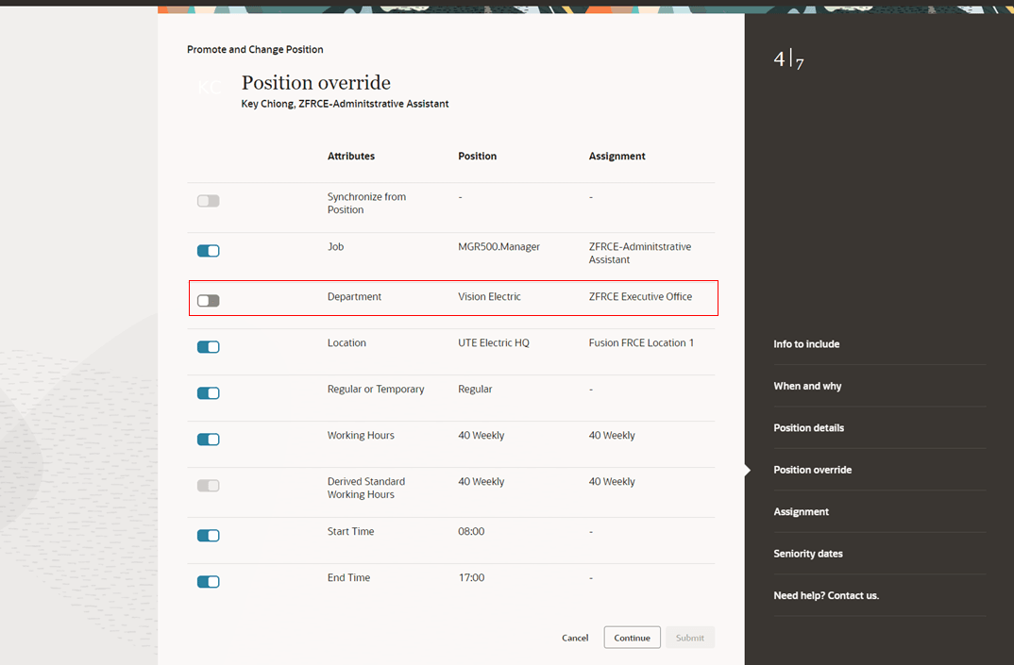Cancel the position change
Screen dimensions: 1014x665
575,638
